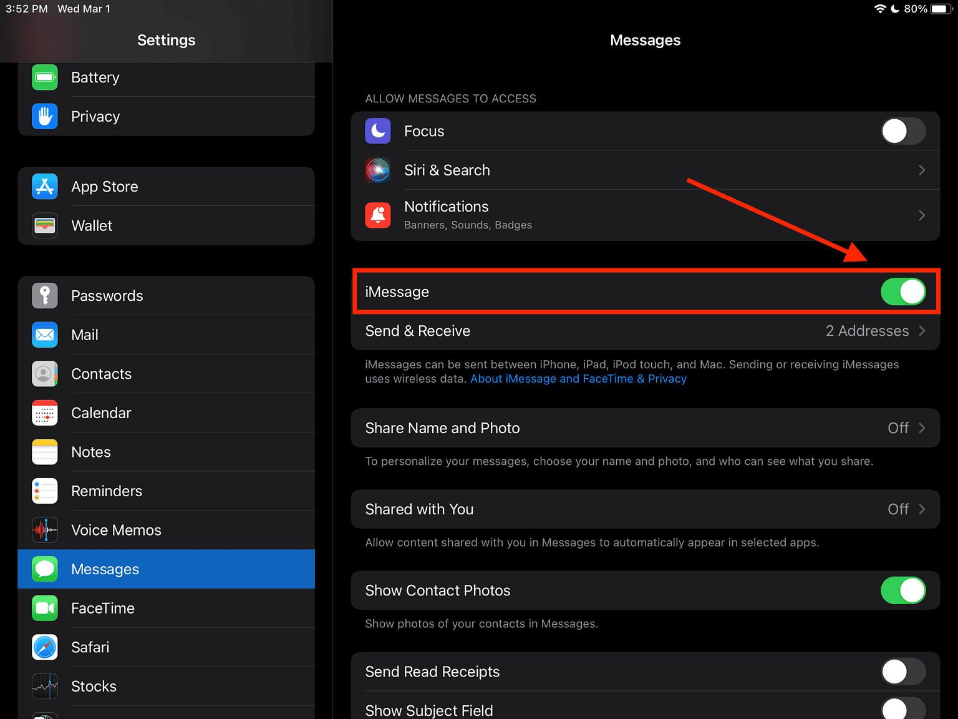Open Notifications settings row
The image size is (958, 719).
[x=645, y=215]
